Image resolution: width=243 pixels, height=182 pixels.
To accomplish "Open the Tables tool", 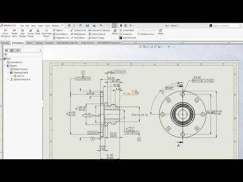I will pyautogui.click(x=160, y=32).
